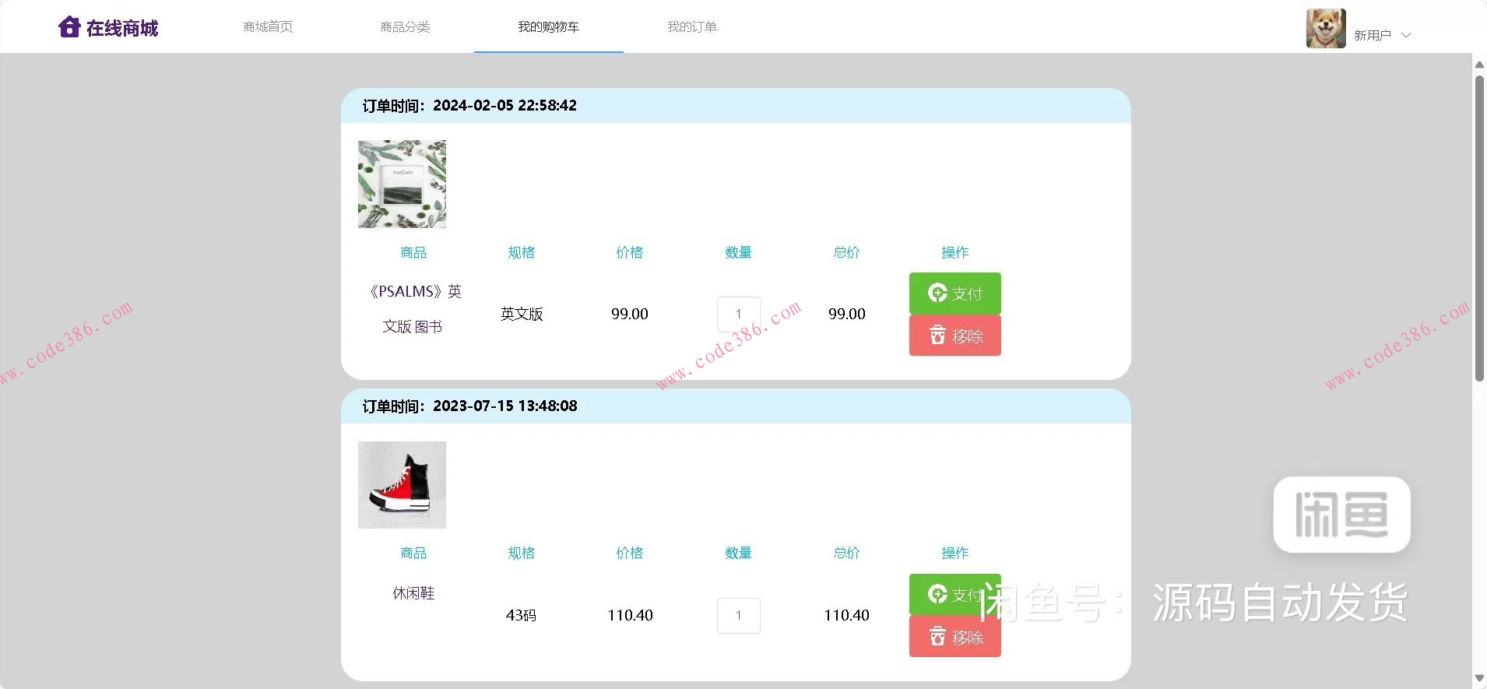Go to 我的订单 tab
This screenshot has height=689, width=1487.
pos(691,27)
